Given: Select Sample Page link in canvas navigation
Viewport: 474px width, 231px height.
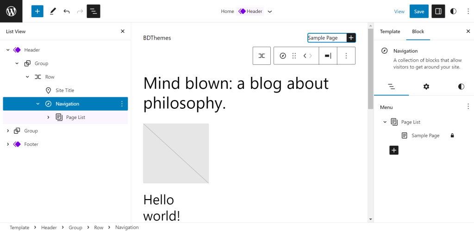Looking at the screenshot, I should [323, 38].
